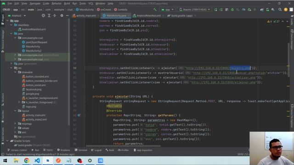Collapse the com.example.crud package node
The height and width of the screenshot is (165, 294).
click(15, 38)
